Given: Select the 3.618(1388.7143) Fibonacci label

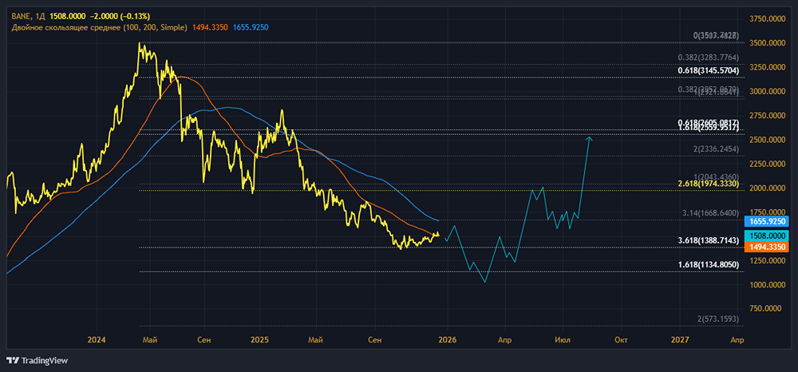Looking at the screenshot, I should tap(709, 239).
